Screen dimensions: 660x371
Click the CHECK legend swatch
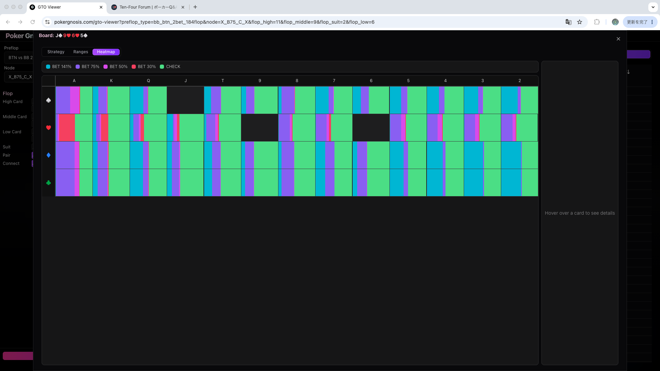coord(162,67)
